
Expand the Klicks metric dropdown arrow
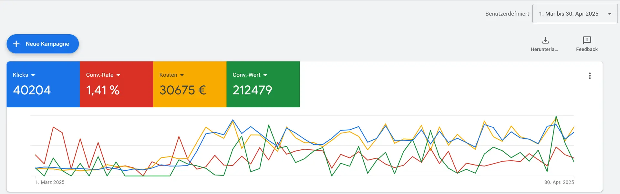33,75
